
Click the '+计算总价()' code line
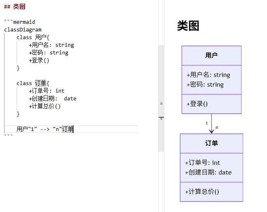pos(44,106)
